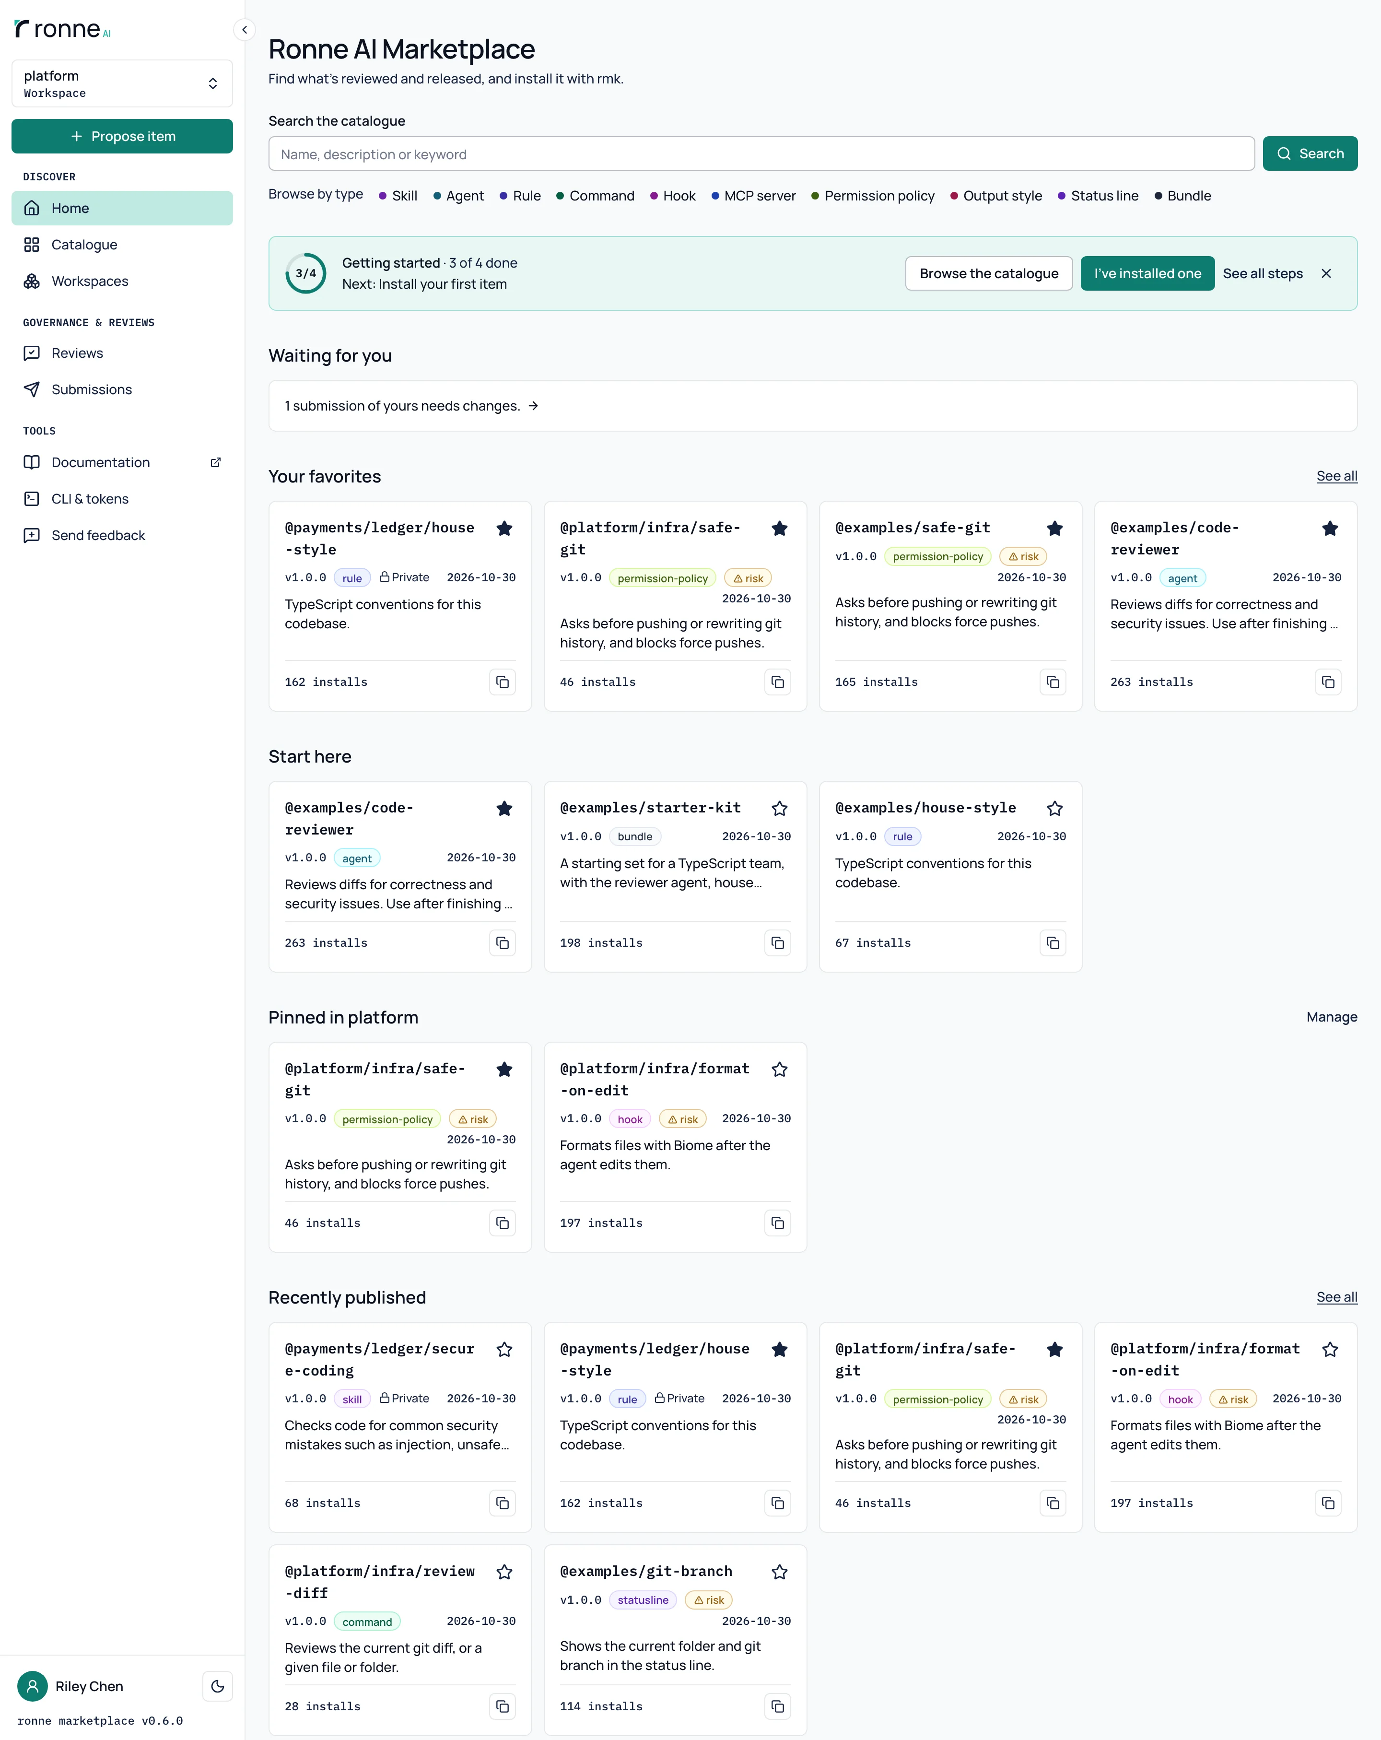Favorite @examples/house-style with the star

pos(1054,809)
